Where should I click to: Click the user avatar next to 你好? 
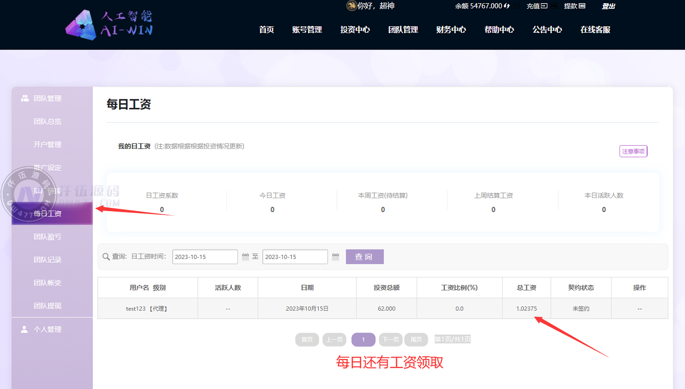[351, 6]
